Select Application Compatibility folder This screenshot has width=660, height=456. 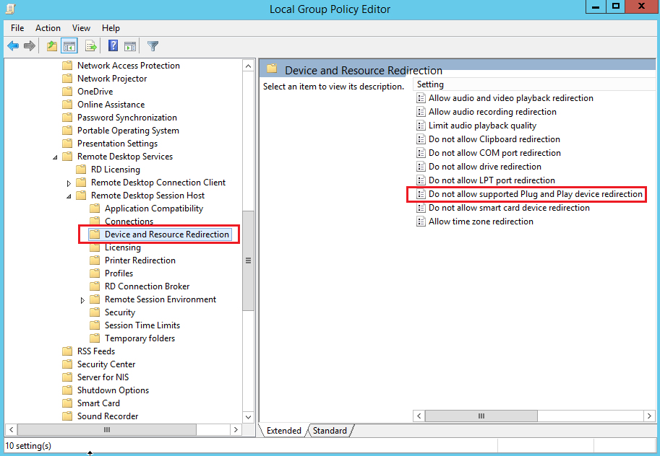154,209
